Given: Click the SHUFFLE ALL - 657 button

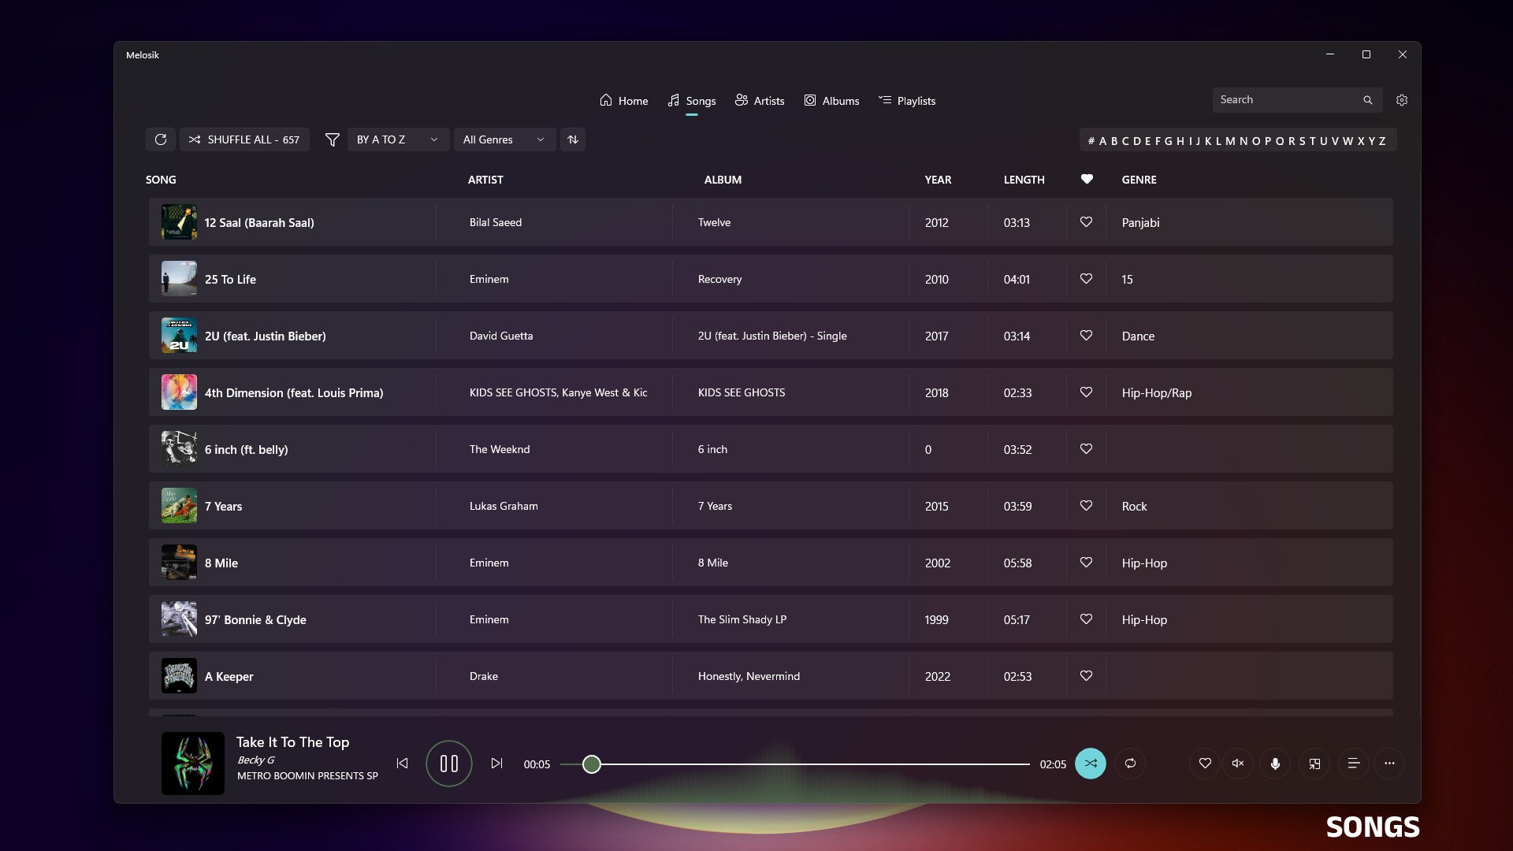Looking at the screenshot, I should [244, 139].
